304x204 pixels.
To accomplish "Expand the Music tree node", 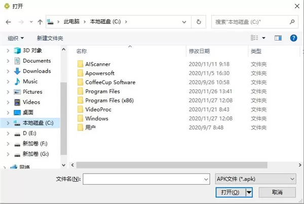I will pyautogui.click(x=8, y=82).
